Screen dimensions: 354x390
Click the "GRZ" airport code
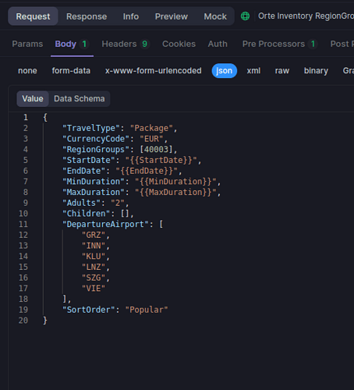click(94, 235)
